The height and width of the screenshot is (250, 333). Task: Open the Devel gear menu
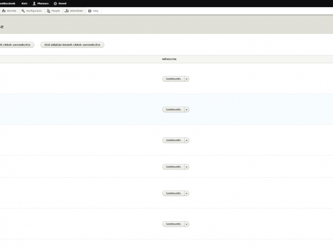click(59, 3)
